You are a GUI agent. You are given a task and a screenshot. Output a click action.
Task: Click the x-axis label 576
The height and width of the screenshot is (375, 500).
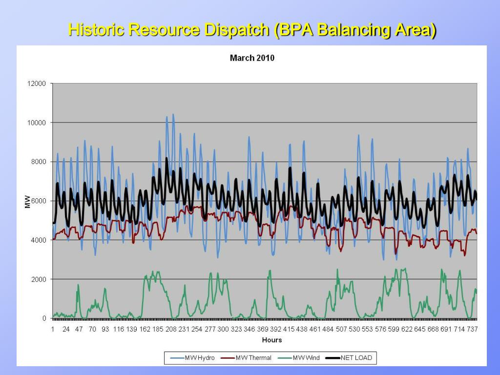pyautogui.click(x=380, y=329)
